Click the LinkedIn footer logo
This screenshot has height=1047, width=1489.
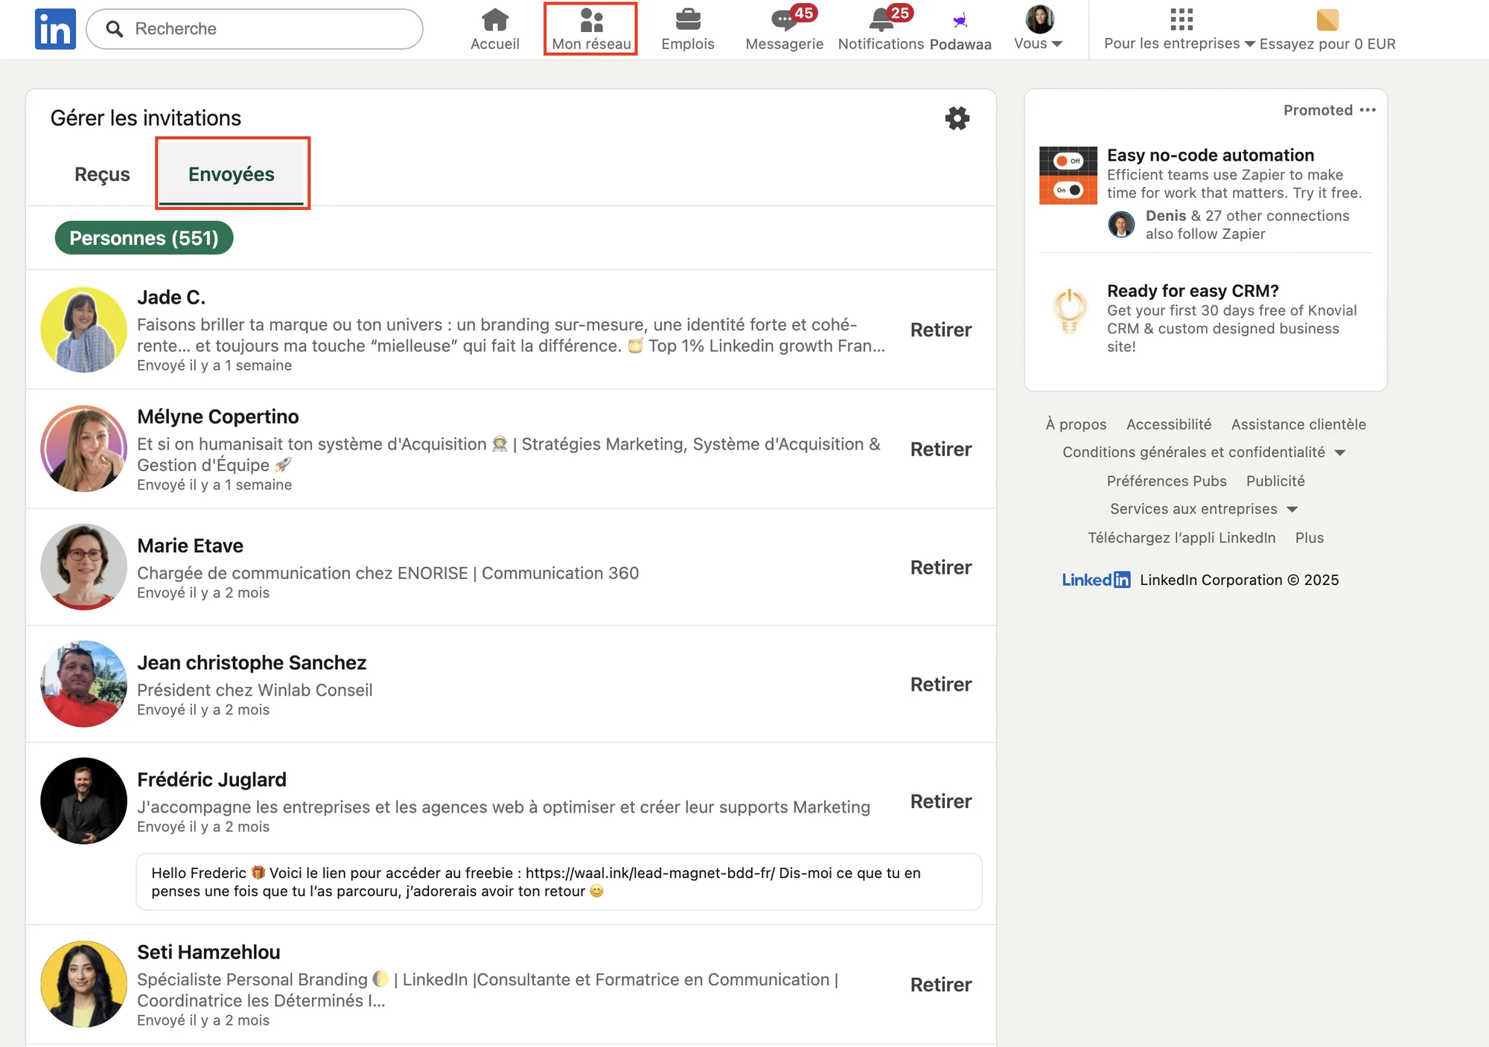coord(1096,580)
